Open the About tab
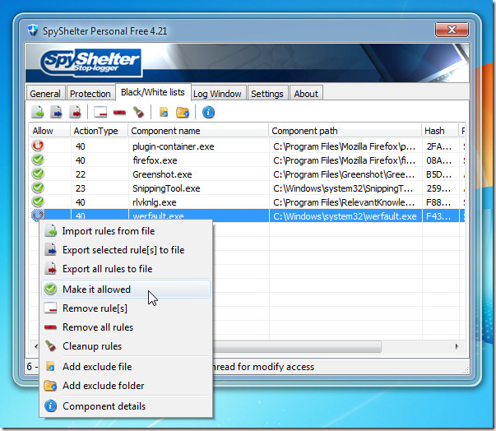The image size is (496, 431). tap(306, 94)
